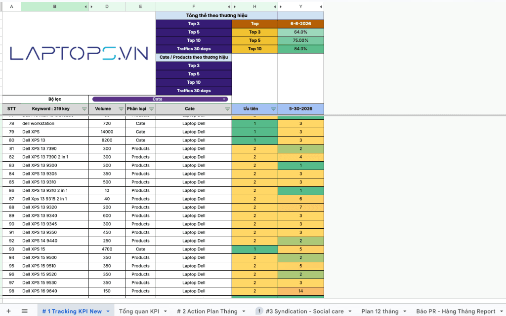Select 'Tổng thể theo thương hiệu' title cell

[217, 15]
